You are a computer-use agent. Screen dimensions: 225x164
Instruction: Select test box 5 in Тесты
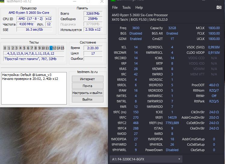tap(24, 48)
